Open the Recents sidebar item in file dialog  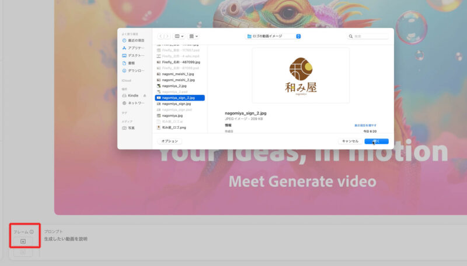133,40
